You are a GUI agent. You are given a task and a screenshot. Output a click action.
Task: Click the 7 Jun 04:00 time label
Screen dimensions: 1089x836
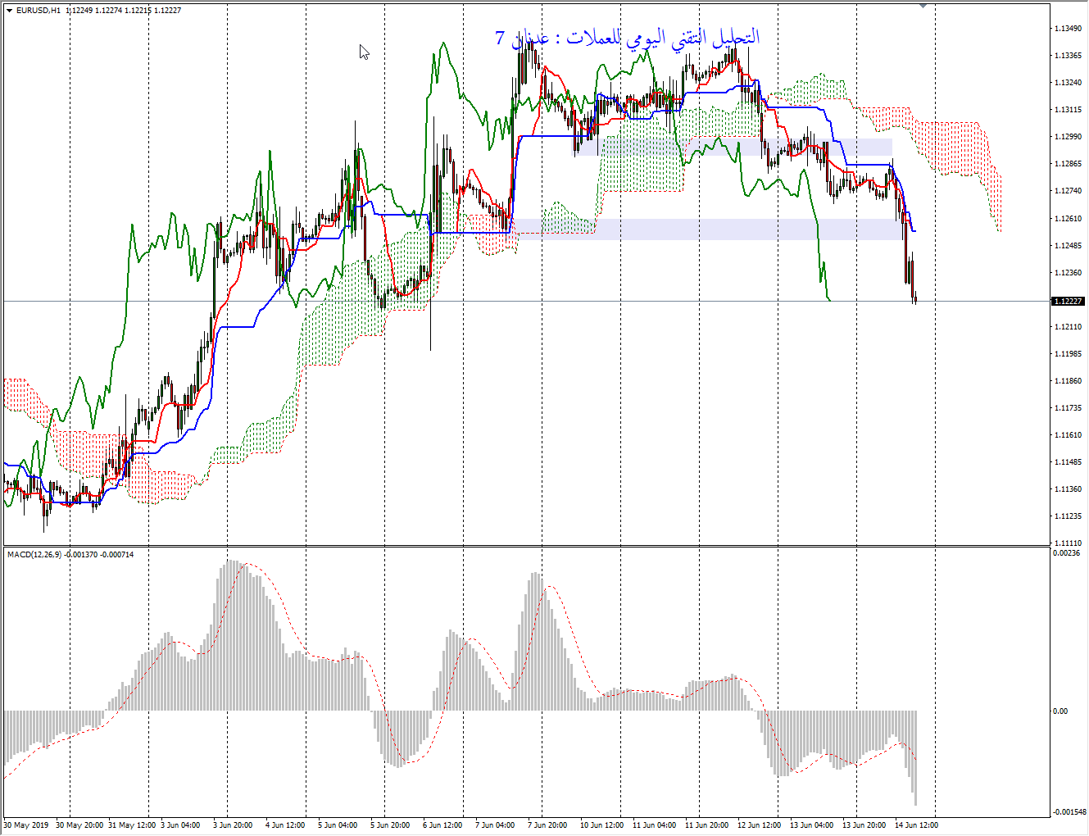click(x=495, y=825)
